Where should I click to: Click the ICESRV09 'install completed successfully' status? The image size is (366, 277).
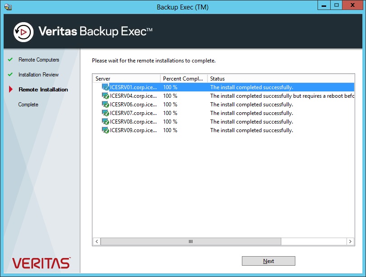coord(252,130)
